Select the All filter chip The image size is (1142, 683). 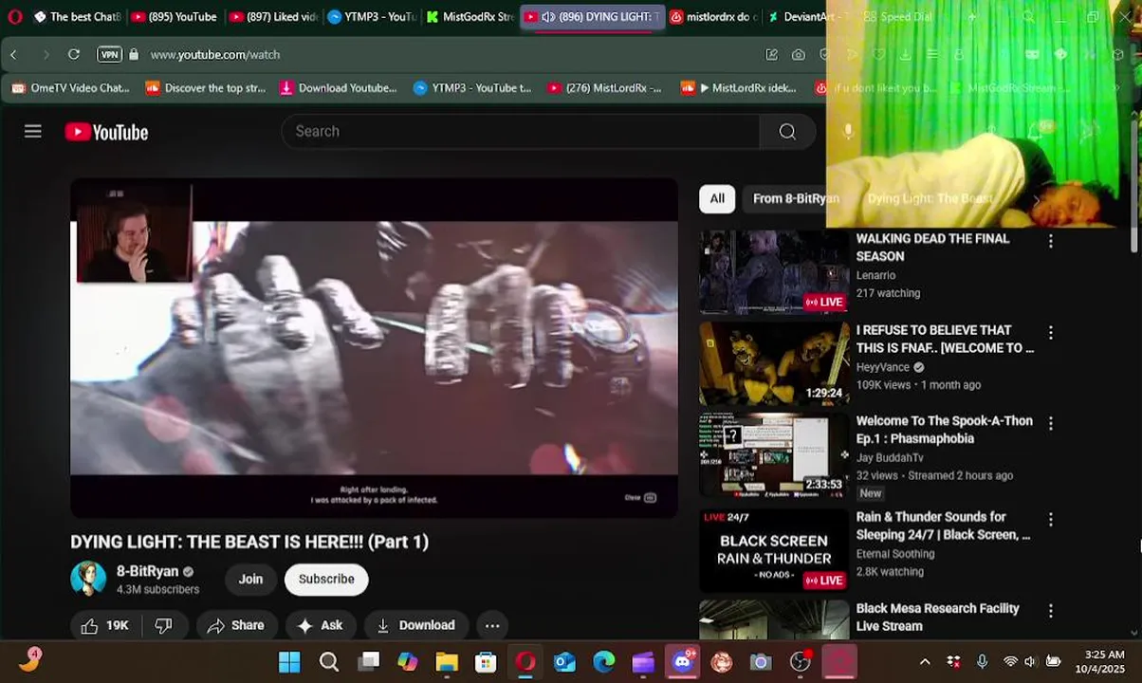tap(717, 198)
